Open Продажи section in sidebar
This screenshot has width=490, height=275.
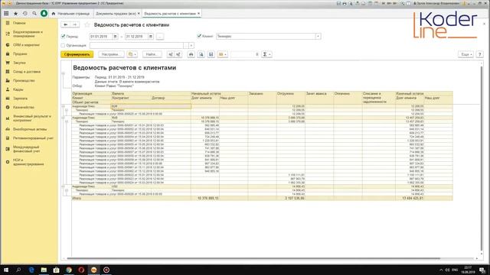point(20,54)
